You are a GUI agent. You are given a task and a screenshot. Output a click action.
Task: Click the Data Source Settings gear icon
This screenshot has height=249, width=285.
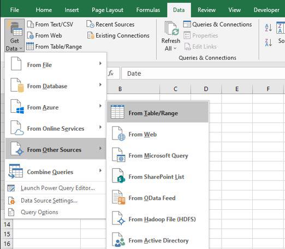[x=11, y=201]
